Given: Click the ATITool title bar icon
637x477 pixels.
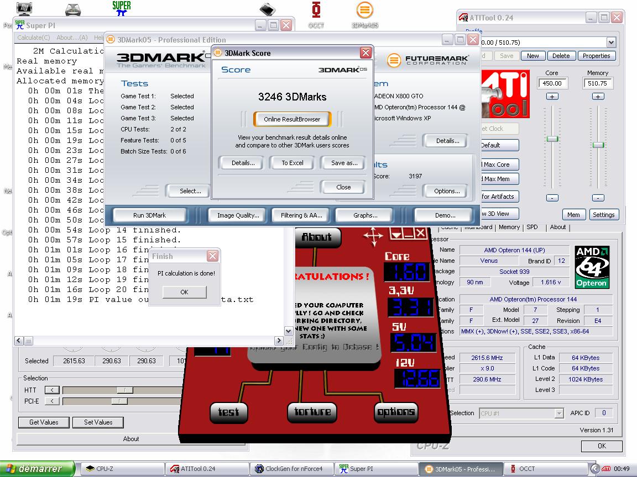Looking at the screenshot, I should pos(463,18).
